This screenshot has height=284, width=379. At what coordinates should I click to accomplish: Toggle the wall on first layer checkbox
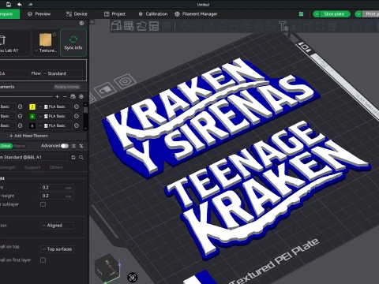[x=43, y=260]
